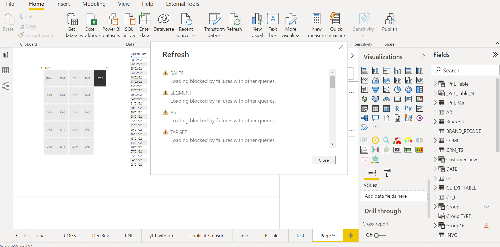The image size is (500, 247).
Task: Add a Text box
Action: (x=273, y=25)
